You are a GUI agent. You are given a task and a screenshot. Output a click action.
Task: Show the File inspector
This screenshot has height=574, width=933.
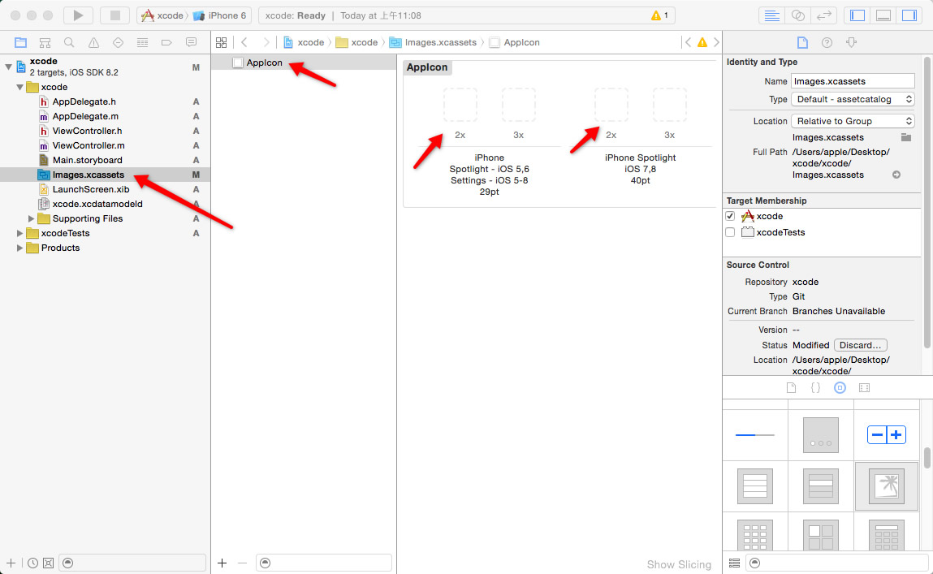coord(802,42)
